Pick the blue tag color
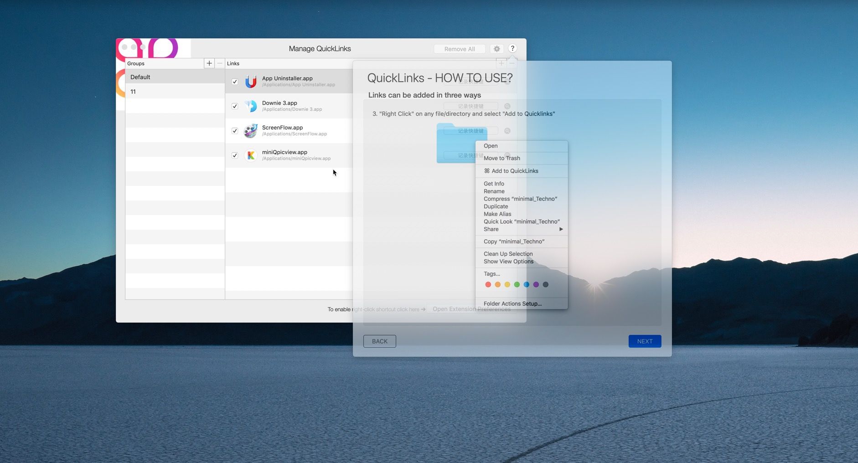 [x=527, y=284]
